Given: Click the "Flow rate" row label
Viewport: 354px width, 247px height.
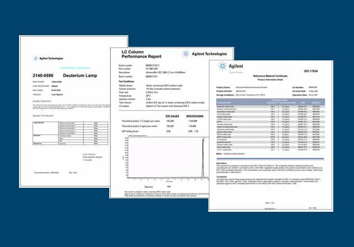Looking at the screenshot, I should pos(123,92).
